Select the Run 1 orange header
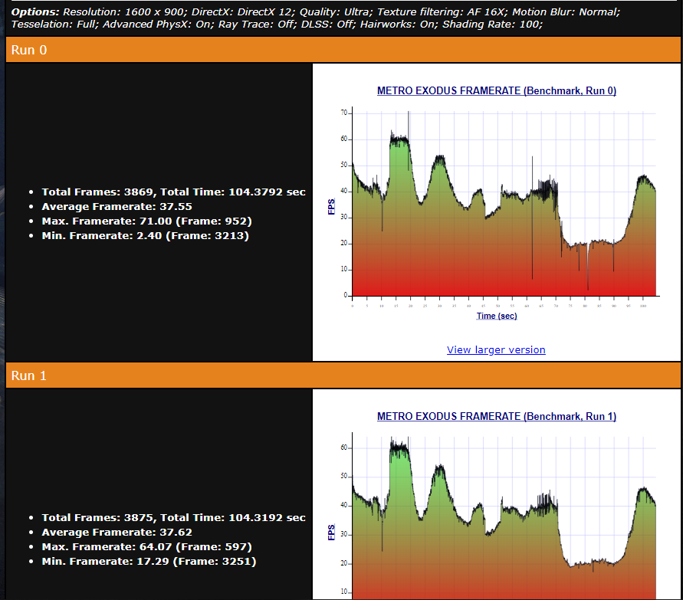 [x=343, y=375]
